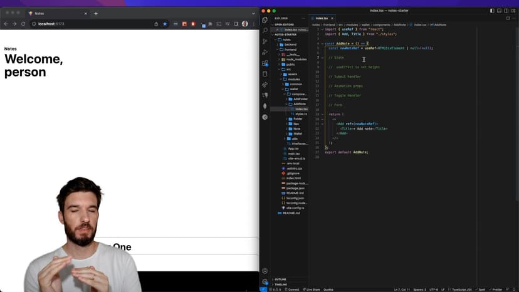Select the index.tsx editor tab

point(322,18)
